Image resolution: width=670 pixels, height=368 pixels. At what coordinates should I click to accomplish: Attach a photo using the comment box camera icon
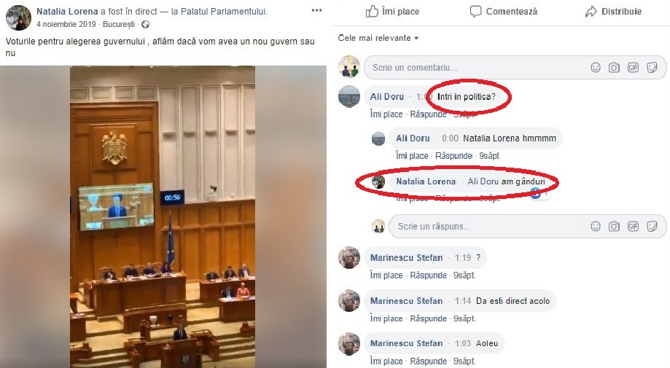click(614, 68)
